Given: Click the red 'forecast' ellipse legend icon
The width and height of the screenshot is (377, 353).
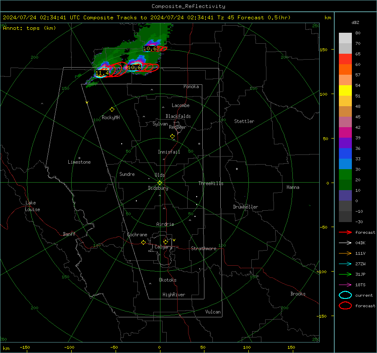Looking at the screenshot, I should click(345, 306).
